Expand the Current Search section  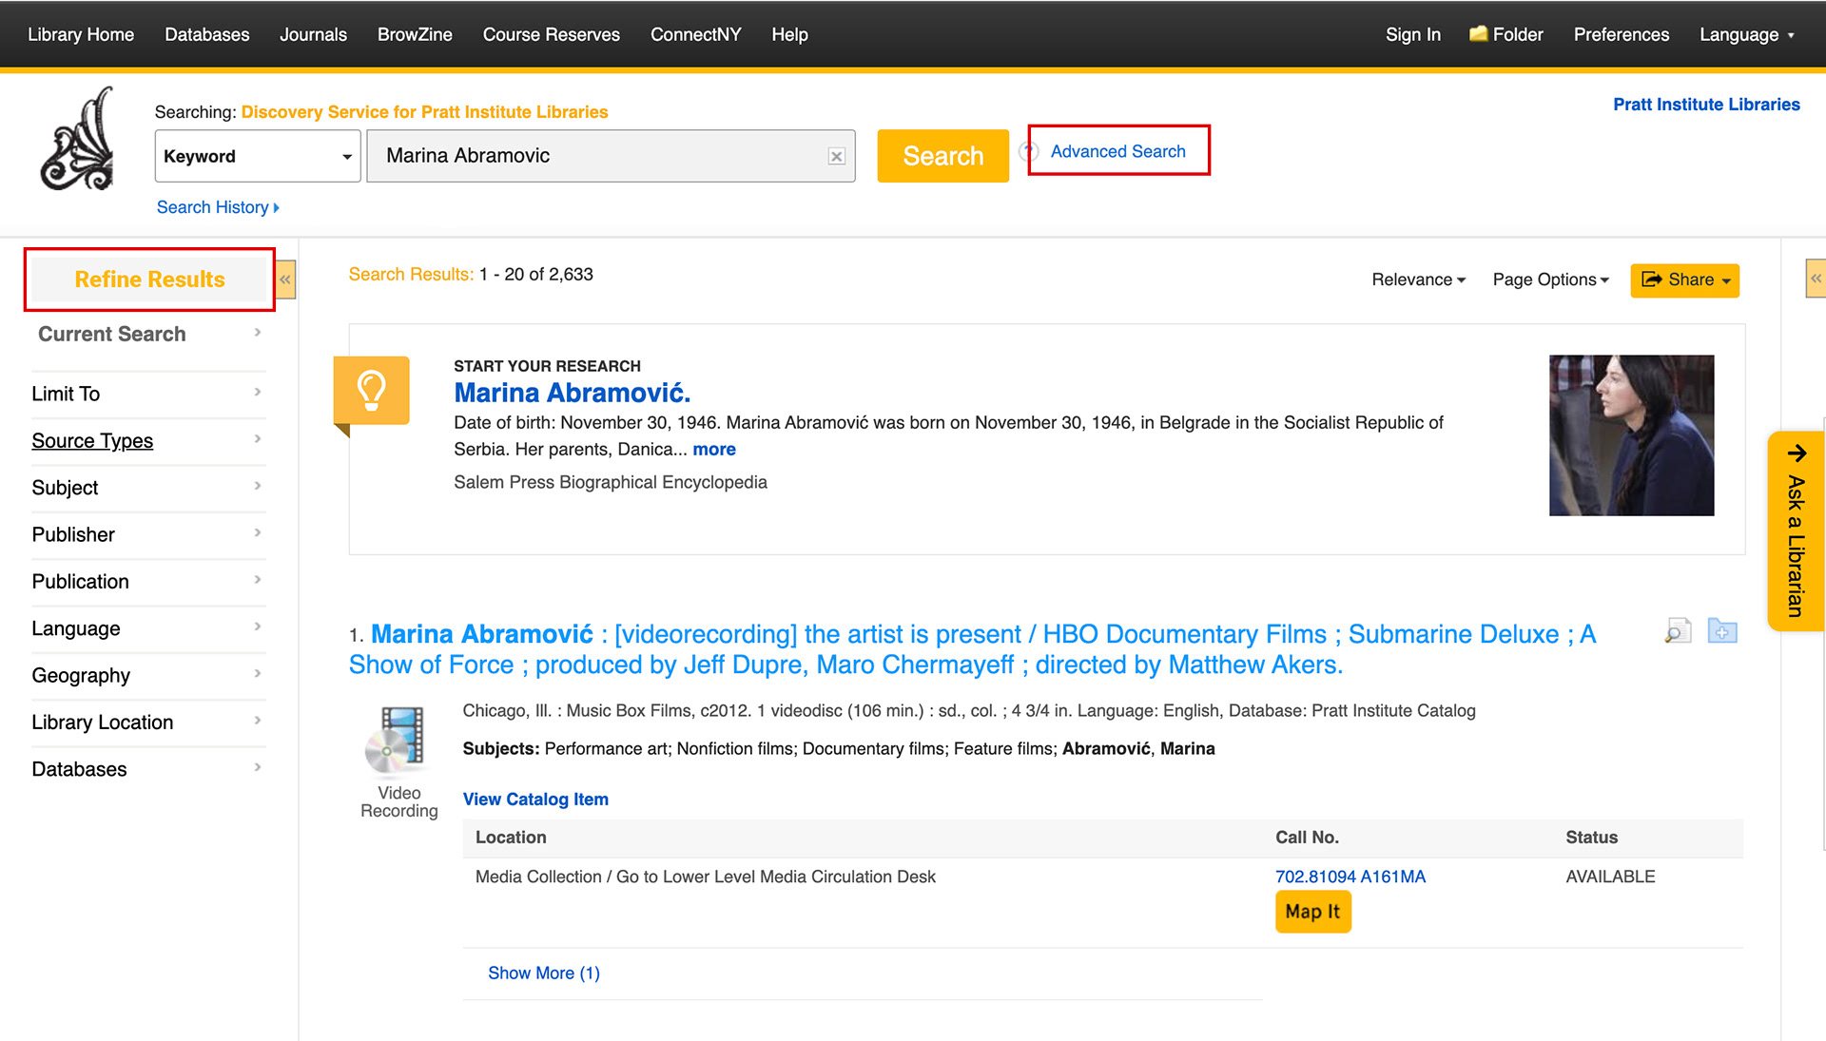148,335
